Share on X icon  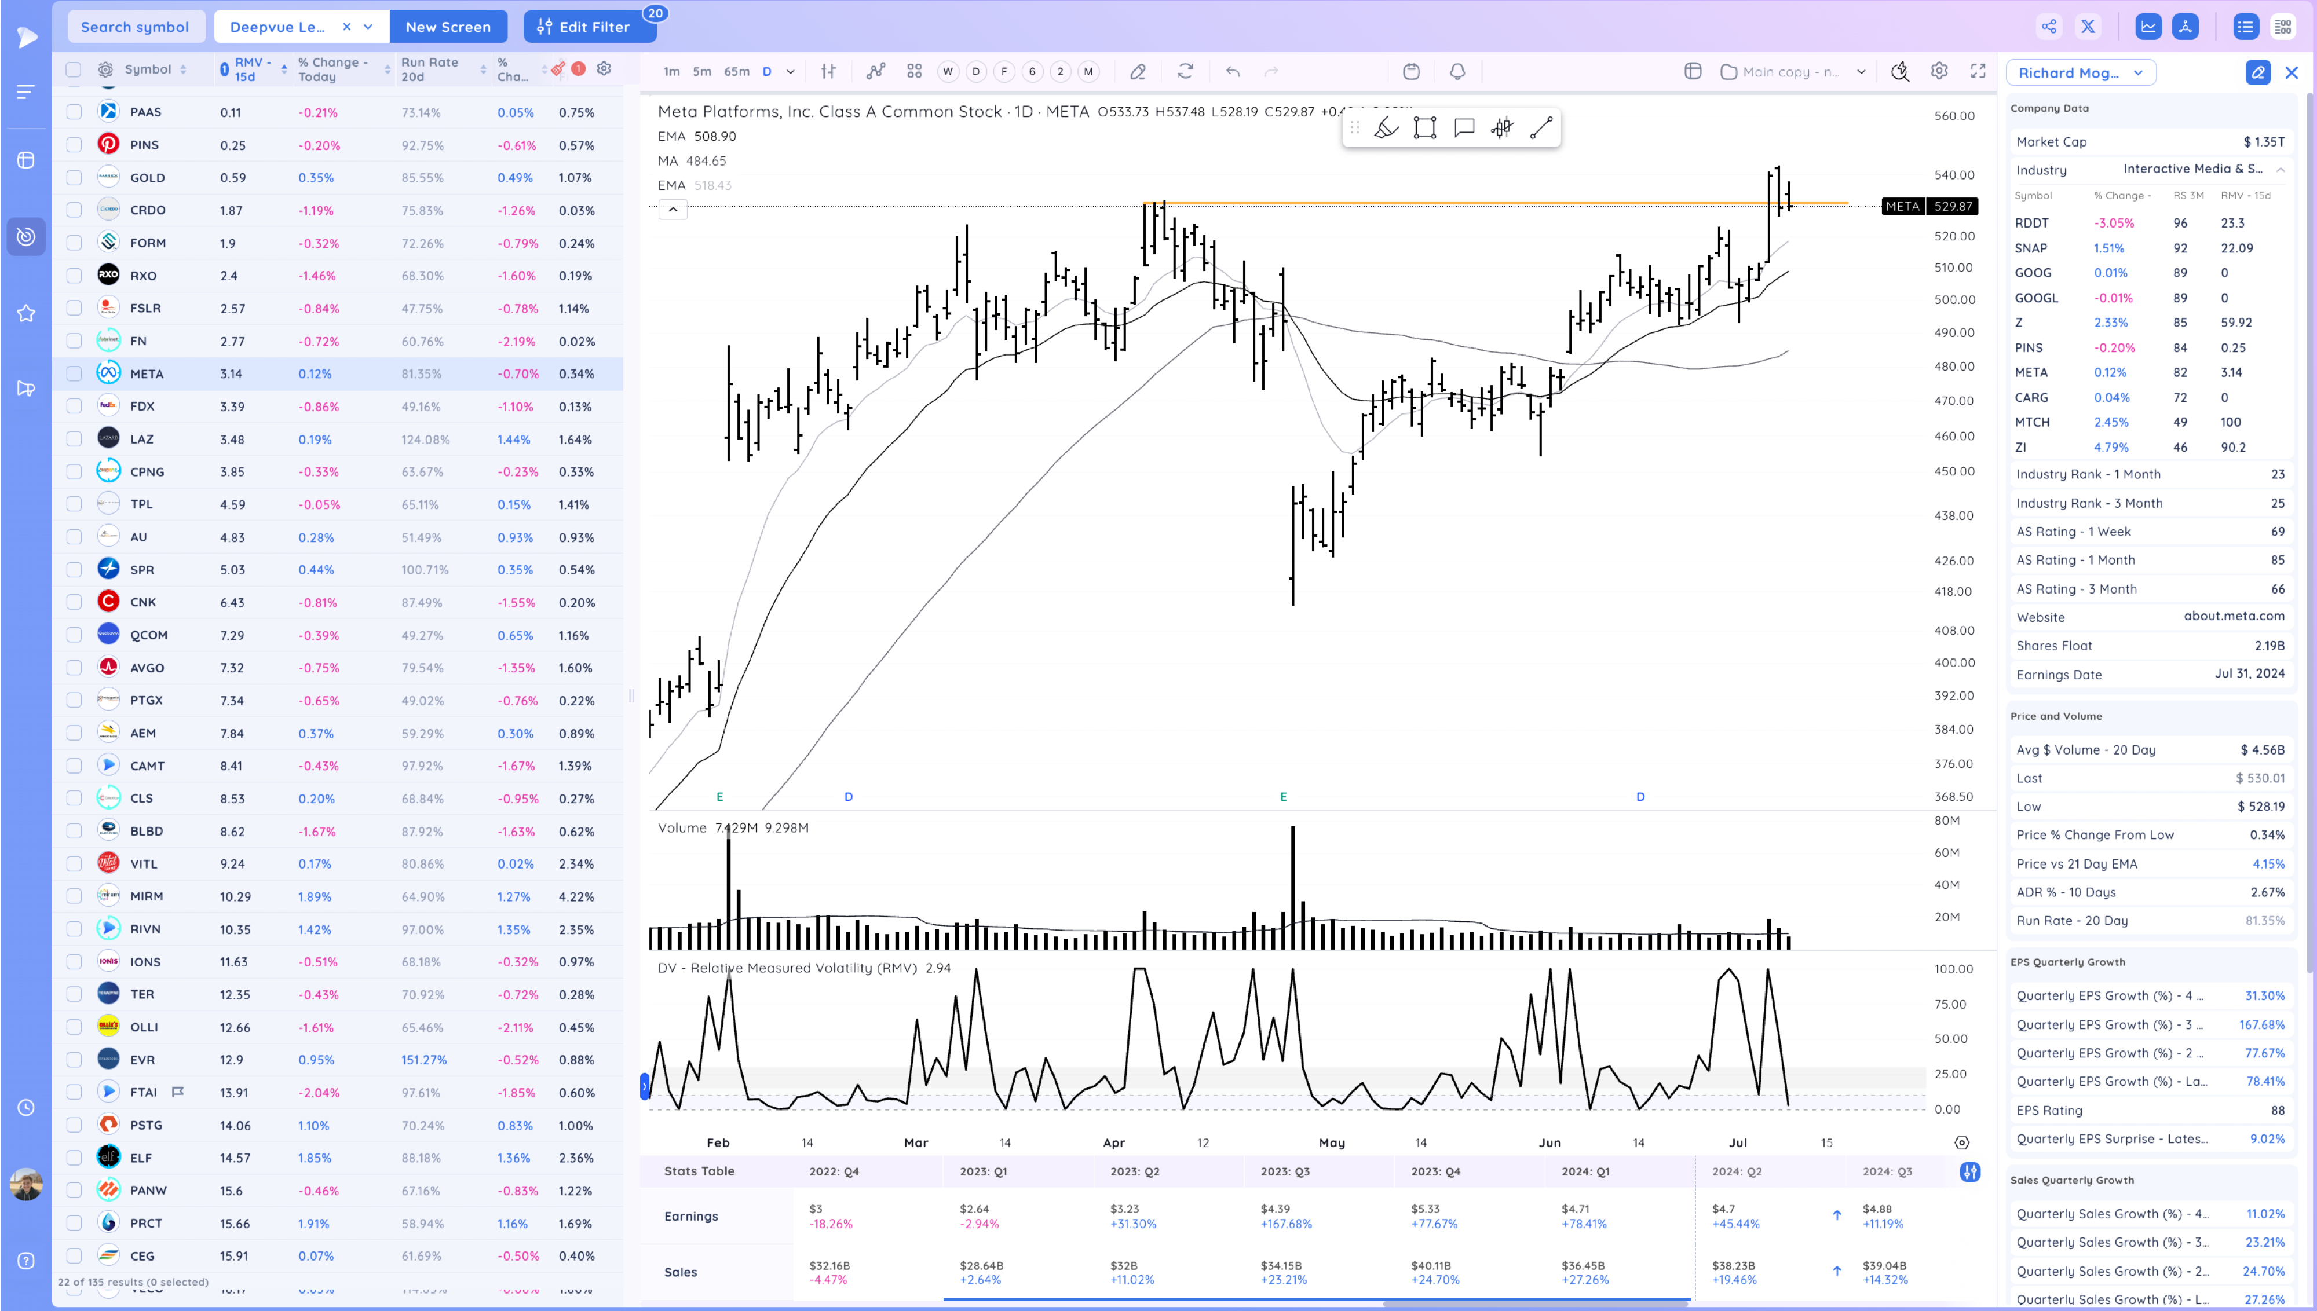[2088, 27]
